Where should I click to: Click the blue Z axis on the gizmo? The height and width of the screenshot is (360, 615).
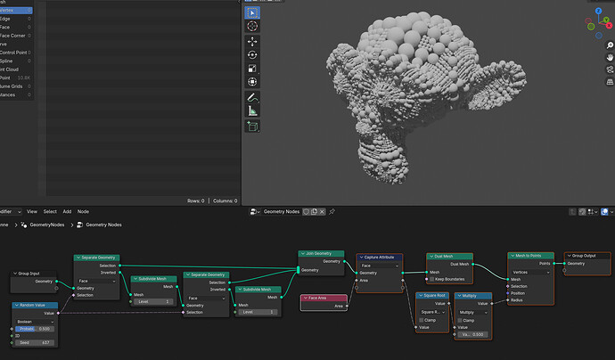(x=599, y=11)
